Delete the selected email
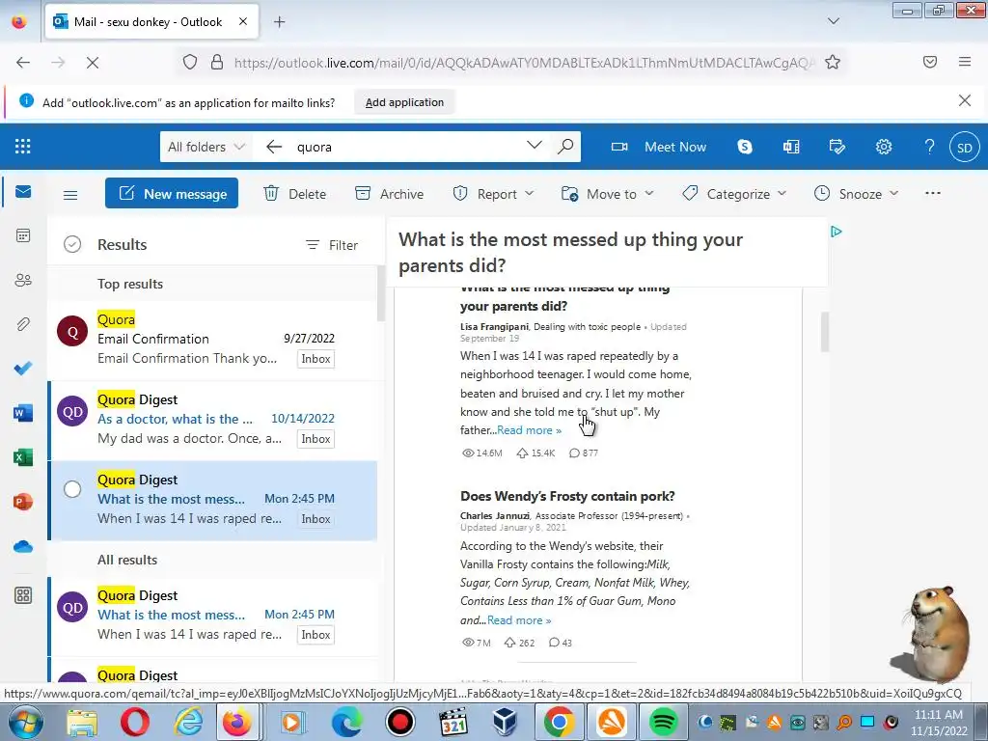 [295, 193]
